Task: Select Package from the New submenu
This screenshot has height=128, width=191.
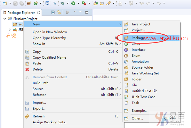Action: [x=138, y=38]
